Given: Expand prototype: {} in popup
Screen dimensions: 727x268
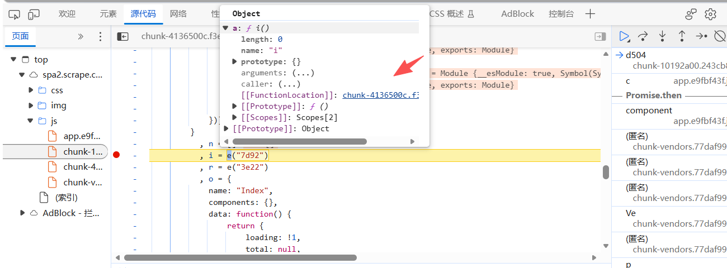Looking at the screenshot, I should tap(235, 61).
